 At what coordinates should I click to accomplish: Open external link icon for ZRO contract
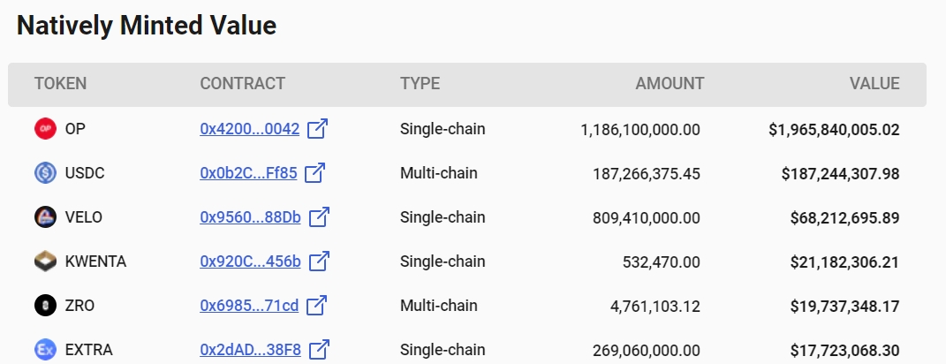[316, 306]
